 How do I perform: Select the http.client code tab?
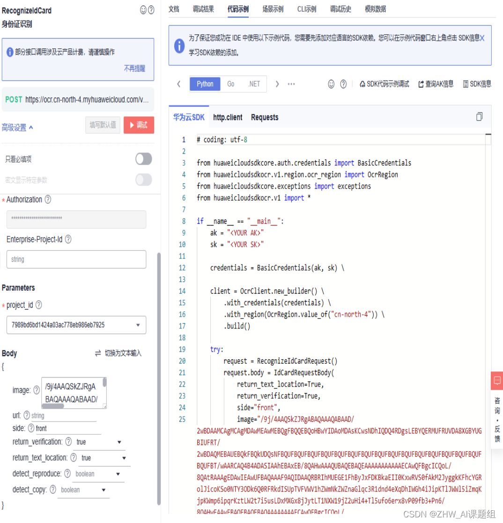tap(228, 117)
